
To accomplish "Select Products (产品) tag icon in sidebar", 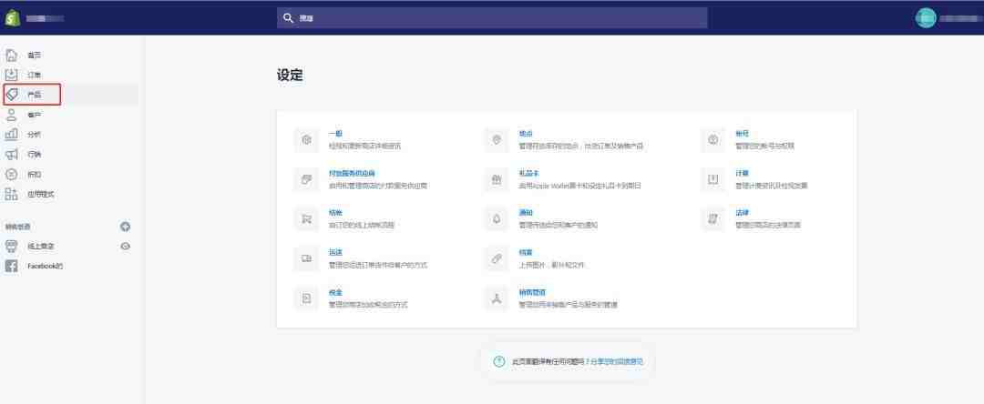I will (x=11, y=96).
